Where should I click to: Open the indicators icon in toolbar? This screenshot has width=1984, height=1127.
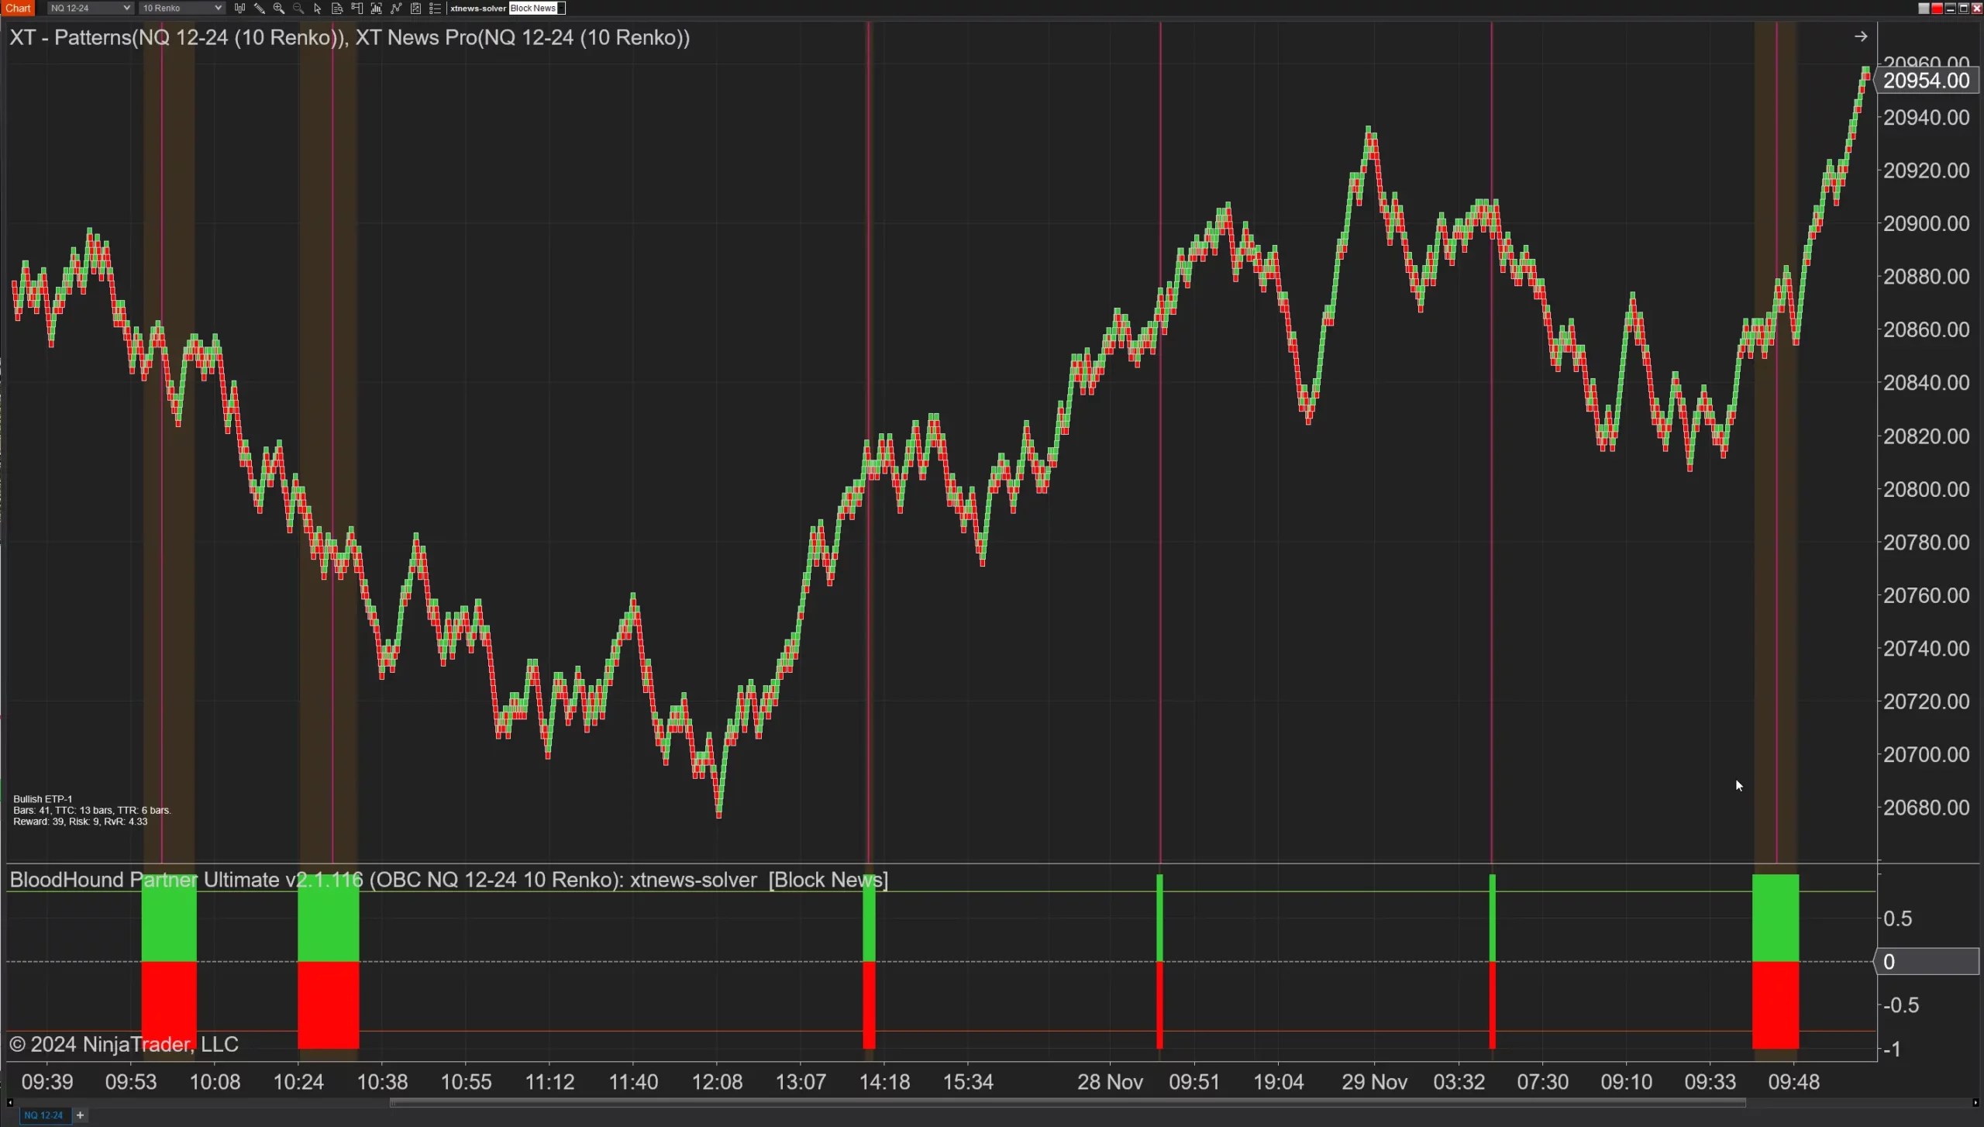coord(396,9)
